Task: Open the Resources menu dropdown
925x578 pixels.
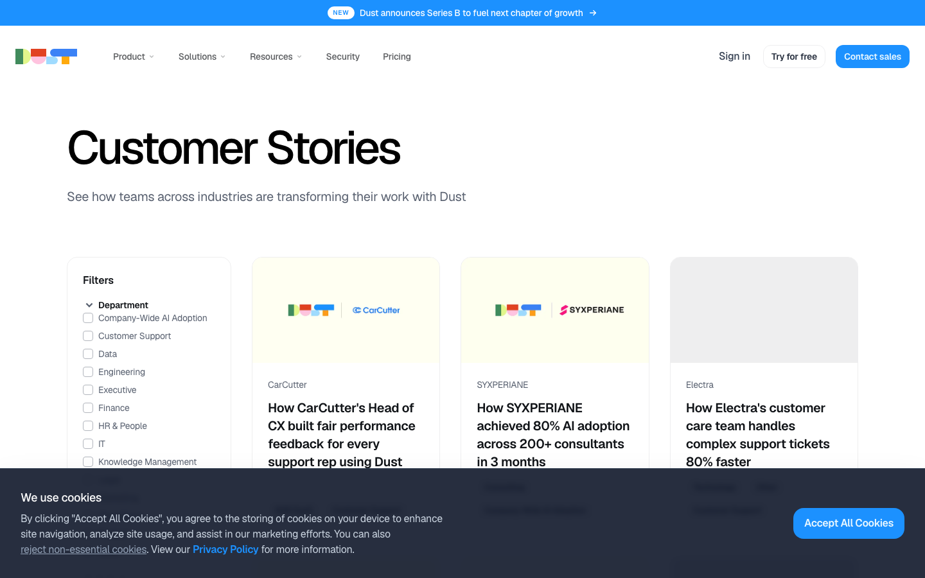Action: pyautogui.click(x=276, y=57)
